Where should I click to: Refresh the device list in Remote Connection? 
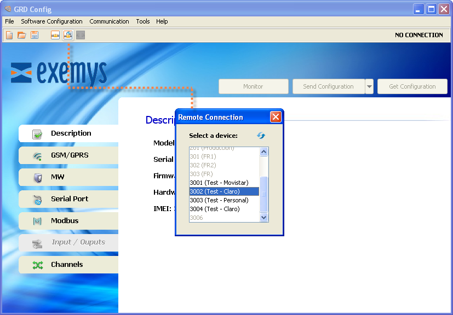pyautogui.click(x=260, y=135)
